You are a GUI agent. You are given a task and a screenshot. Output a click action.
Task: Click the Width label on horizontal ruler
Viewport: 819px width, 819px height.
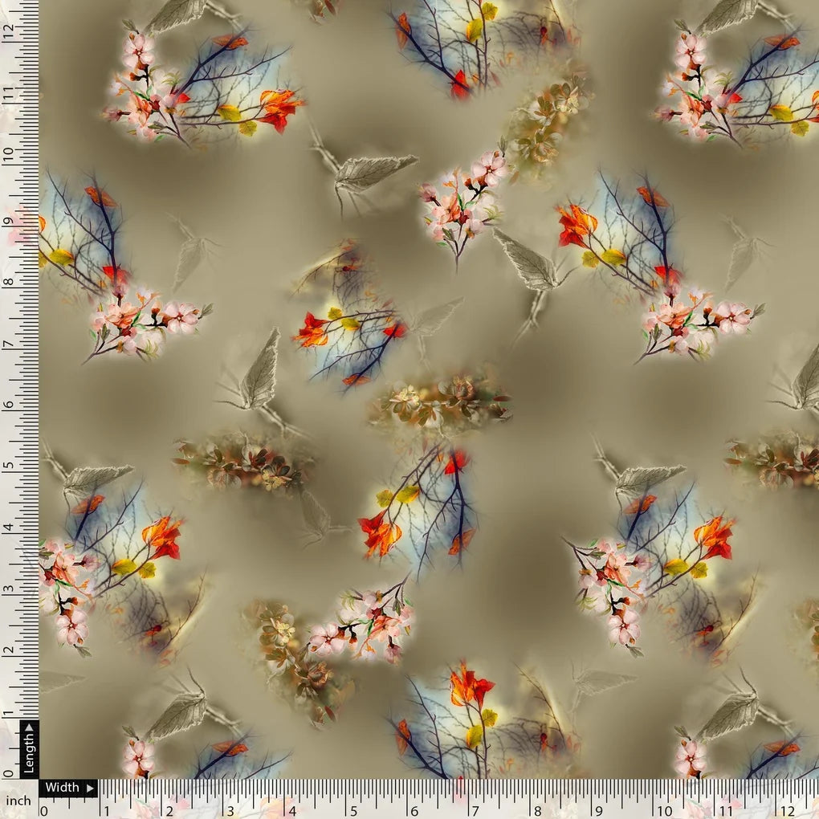[x=62, y=788]
